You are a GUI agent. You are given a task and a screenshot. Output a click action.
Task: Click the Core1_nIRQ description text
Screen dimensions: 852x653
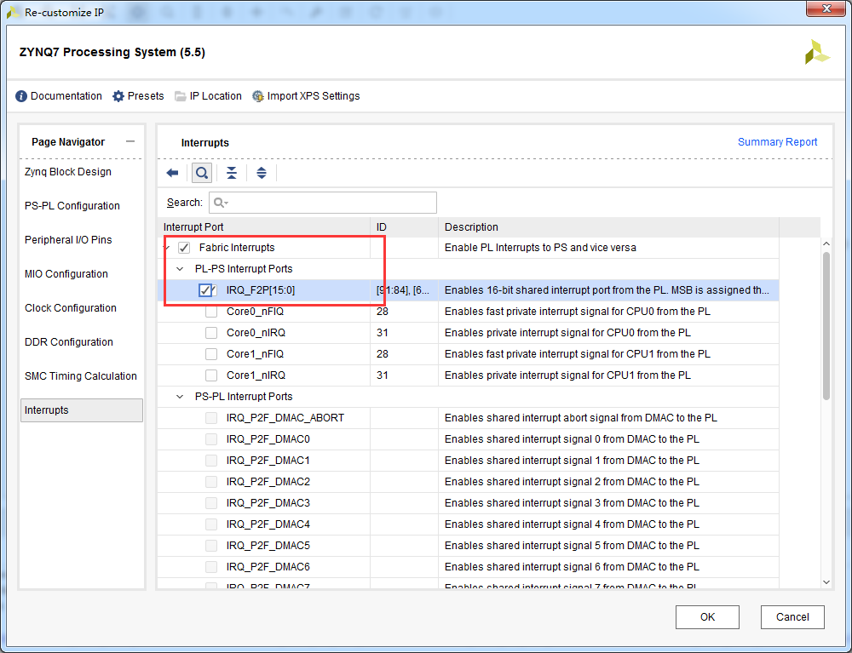click(x=567, y=375)
